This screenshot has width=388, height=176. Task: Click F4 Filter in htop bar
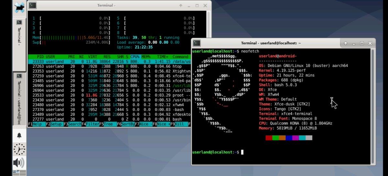[x=90, y=124]
